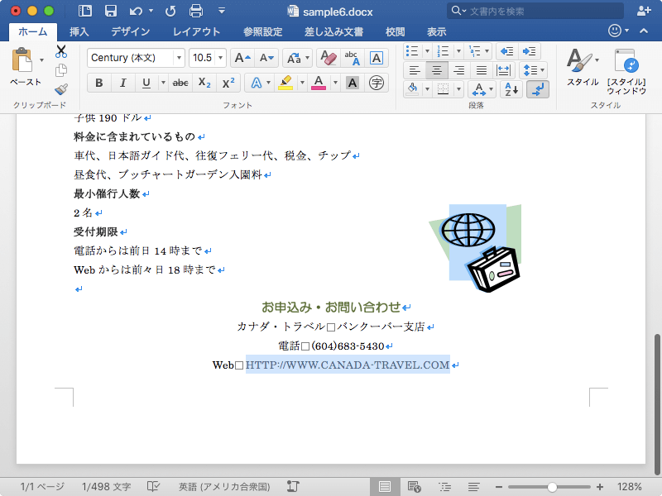The height and width of the screenshot is (496, 662).
Task: Align paragraph text to the left
Action: point(415,70)
